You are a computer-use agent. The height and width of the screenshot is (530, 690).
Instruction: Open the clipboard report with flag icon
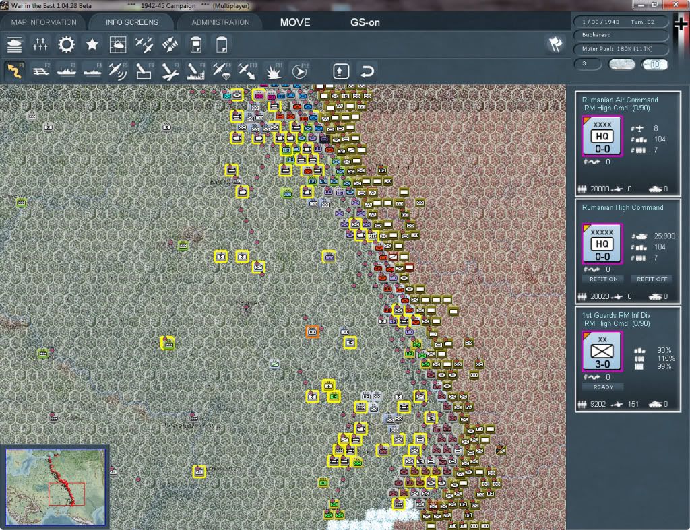(x=196, y=44)
